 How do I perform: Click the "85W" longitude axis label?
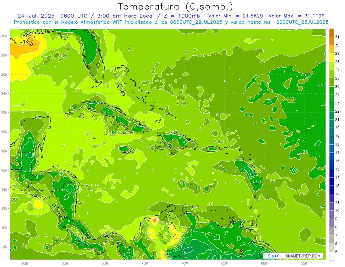(65, 263)
